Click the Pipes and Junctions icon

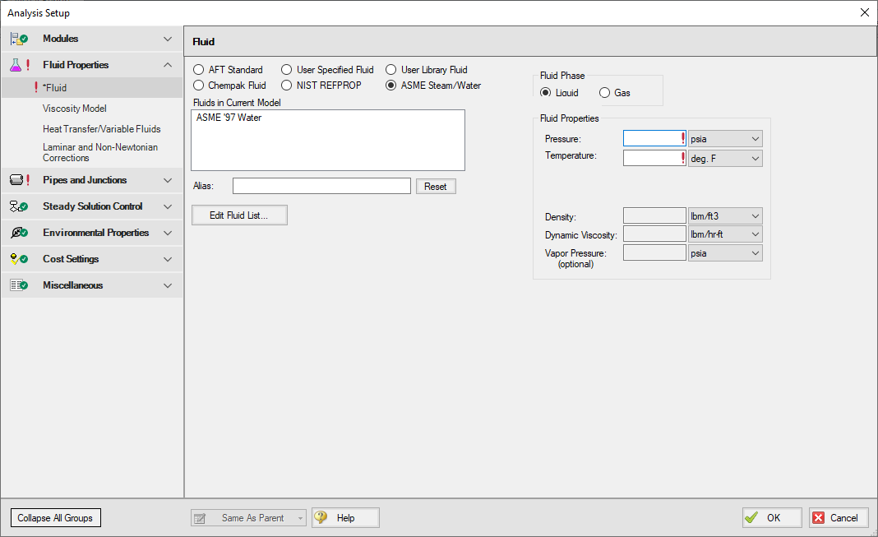click(17, 180)
